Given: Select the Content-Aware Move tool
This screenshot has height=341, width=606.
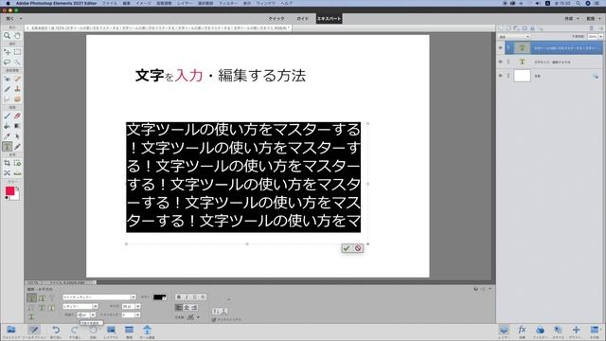Looking at the screenshot, I should tap(7, 173).
